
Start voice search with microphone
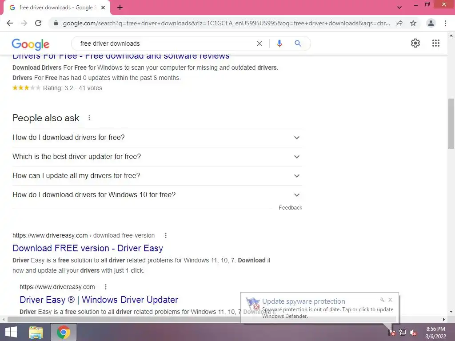[279, 44]
